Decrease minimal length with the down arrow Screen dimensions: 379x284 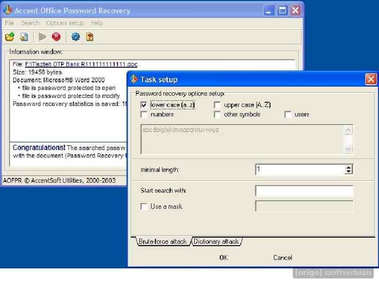coord(348,171)
